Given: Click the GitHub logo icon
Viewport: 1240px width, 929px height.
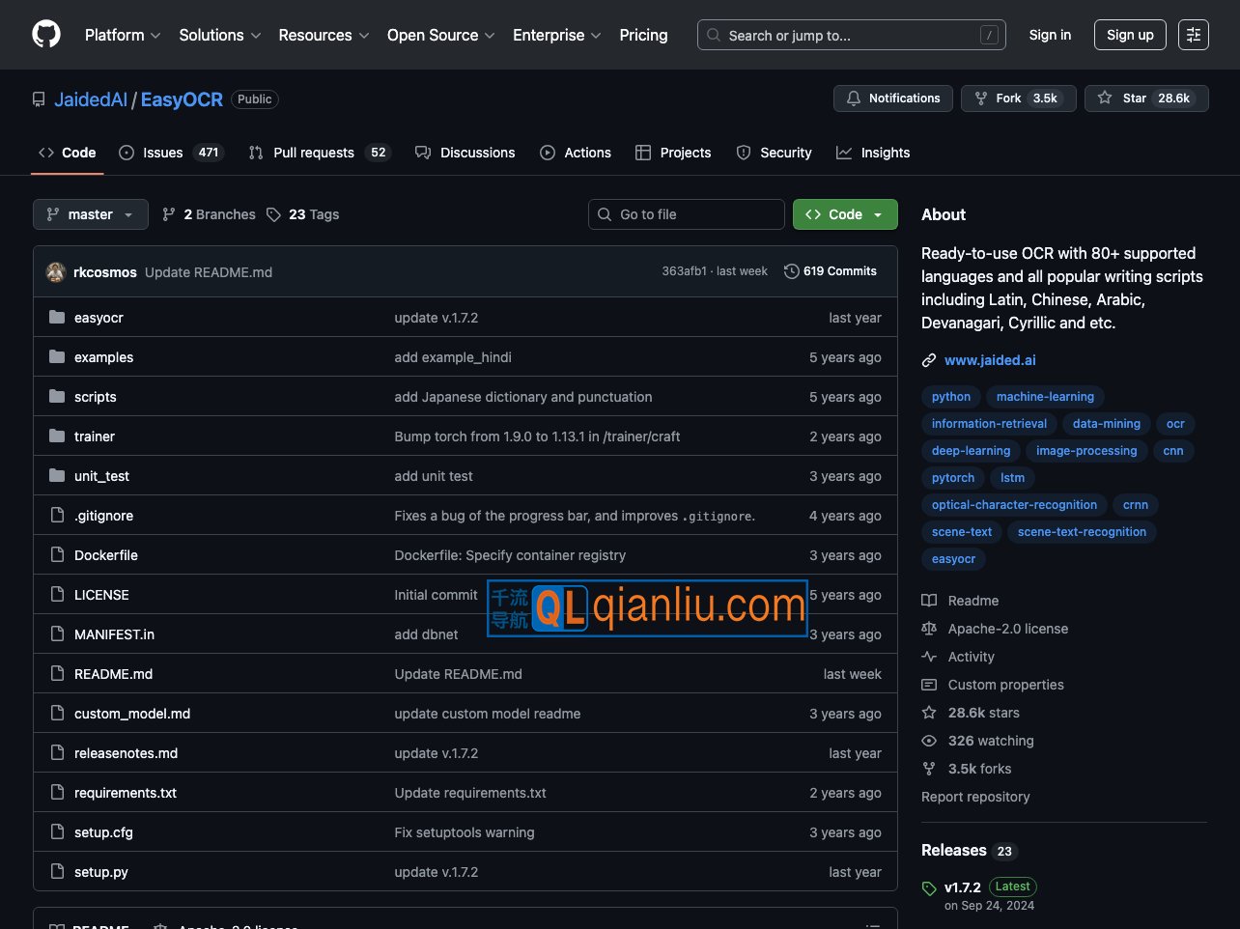Looking at the screenshot, I should pyautogui.click(x=46, y=35).
